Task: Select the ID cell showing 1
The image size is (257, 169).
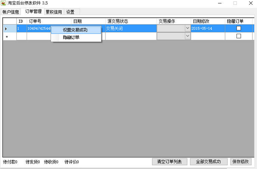Action: (21, 29)
